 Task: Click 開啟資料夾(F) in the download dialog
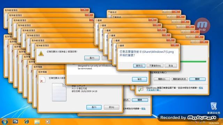click(x=180, y=79)
